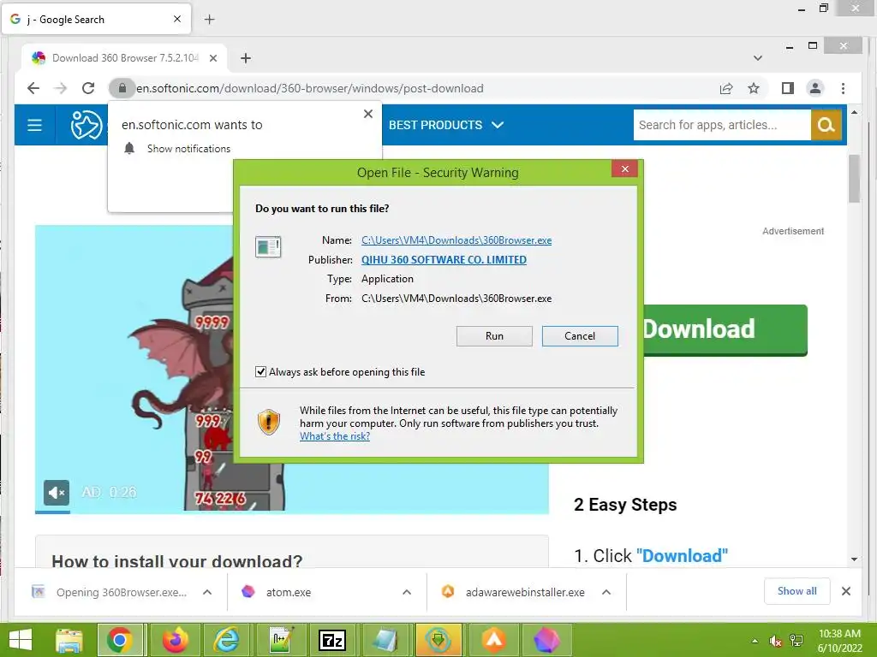Open the QIHU 360 SOFTWARE CO. LIMITED publisher link

(444, 260)
